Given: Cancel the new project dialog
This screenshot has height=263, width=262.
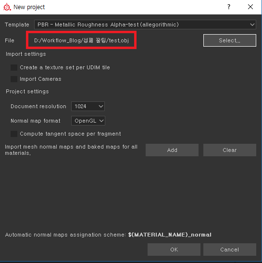Looking at the screenshot, I should point(230,250).
